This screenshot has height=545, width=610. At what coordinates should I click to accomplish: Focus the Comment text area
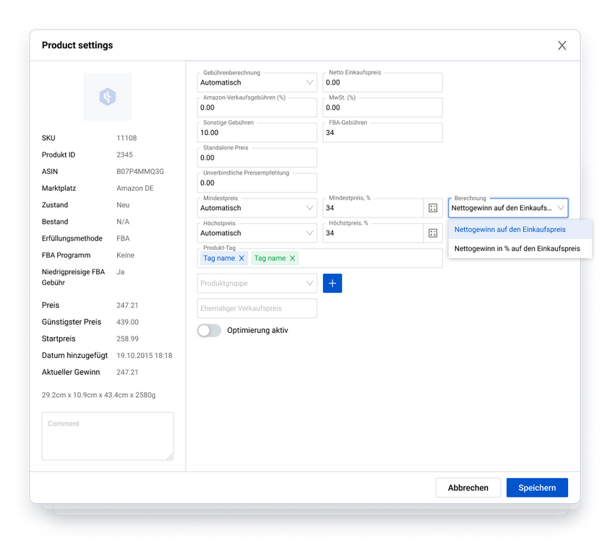click(108, 436)
